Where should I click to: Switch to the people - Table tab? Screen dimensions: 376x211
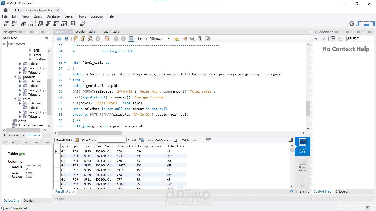point(85,32)
